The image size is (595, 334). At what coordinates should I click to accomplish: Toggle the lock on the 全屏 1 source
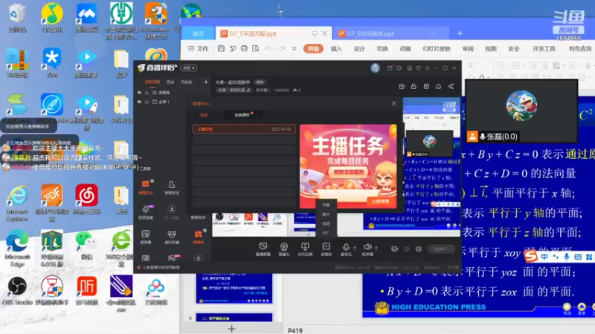147,102
